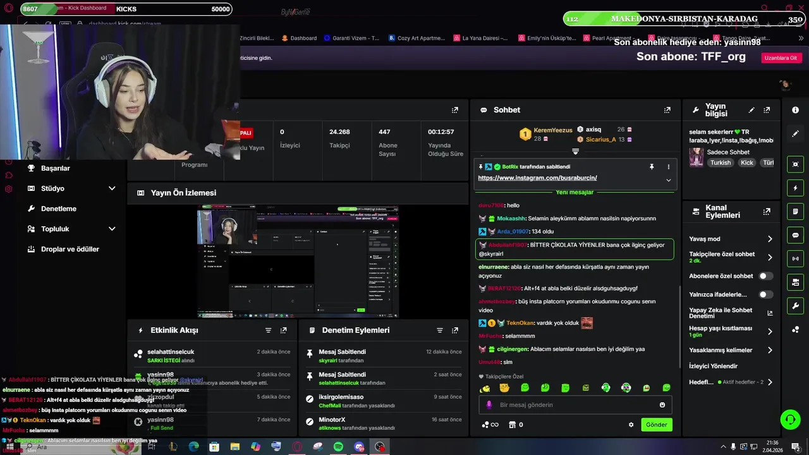Open Başarılar in left sidebar

(56, 168)
